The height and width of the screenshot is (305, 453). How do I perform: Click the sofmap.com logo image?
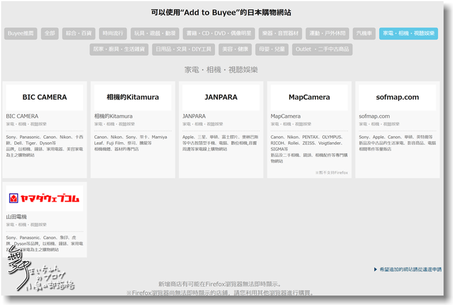click(x=398, y=98)
